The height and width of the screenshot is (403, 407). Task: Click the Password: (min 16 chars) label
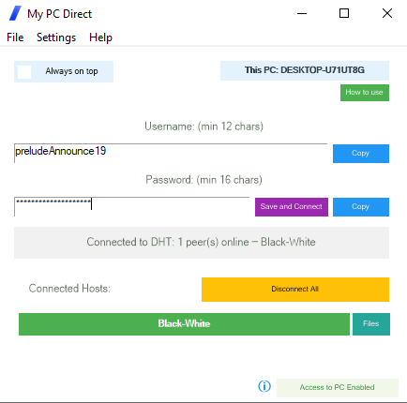click(203, 180)
